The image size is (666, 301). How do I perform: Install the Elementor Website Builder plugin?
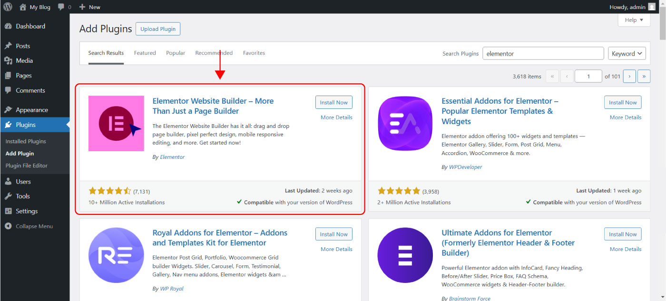point(333,102)
